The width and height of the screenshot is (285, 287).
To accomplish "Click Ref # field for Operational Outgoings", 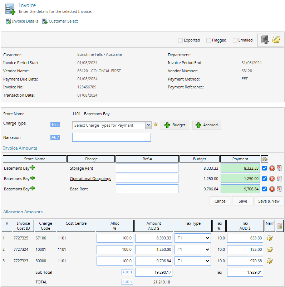I will pos(147,179).
